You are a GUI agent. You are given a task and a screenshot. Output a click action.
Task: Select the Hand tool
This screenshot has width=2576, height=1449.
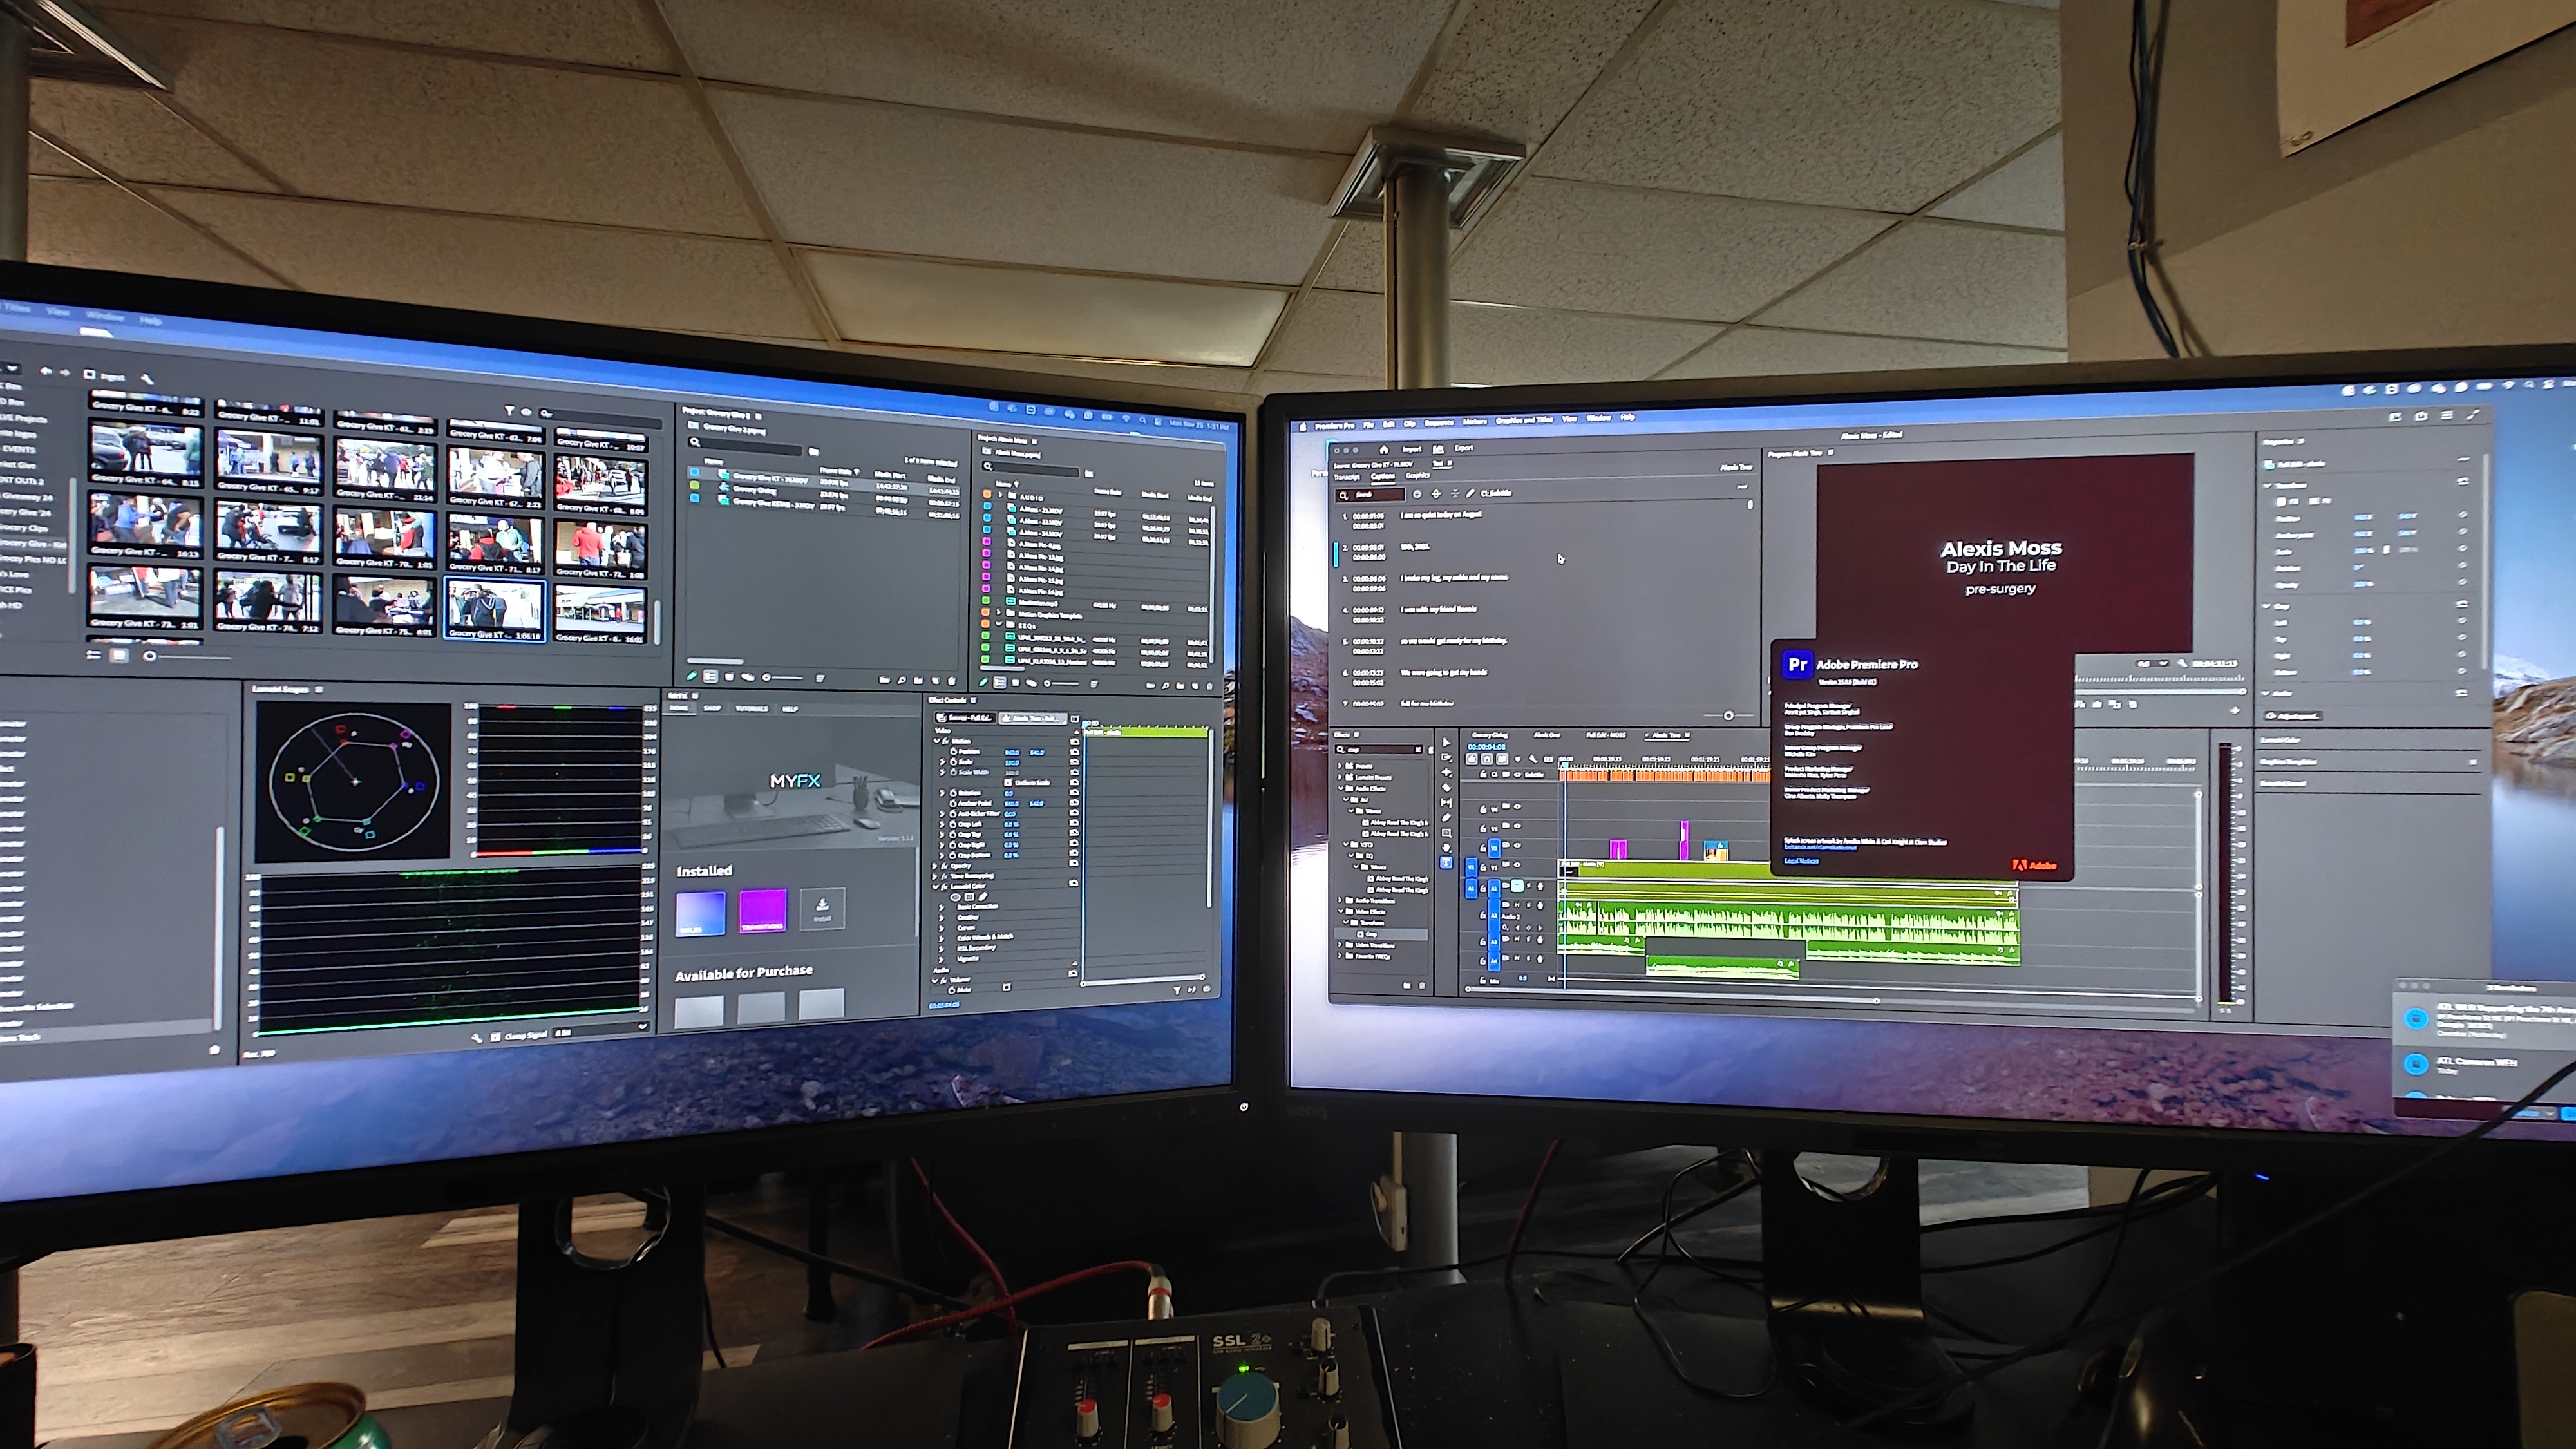click(x=1446, y=848)
